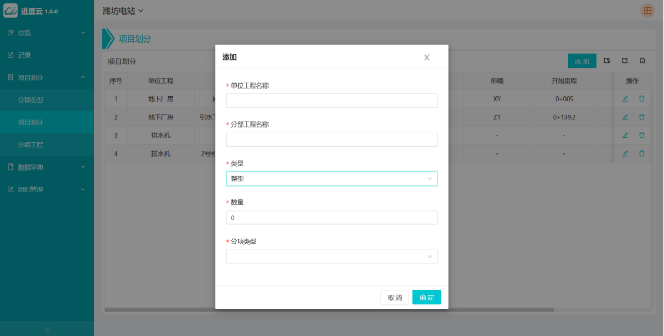The image size is (664, 336).
Task: Click the import icon next to 添加 button
Action: coord(607,61)
